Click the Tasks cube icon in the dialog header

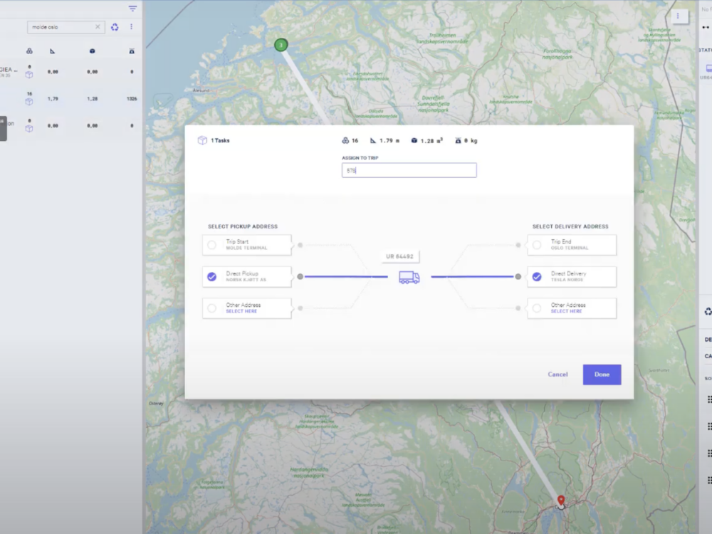(x=202, y=140)
